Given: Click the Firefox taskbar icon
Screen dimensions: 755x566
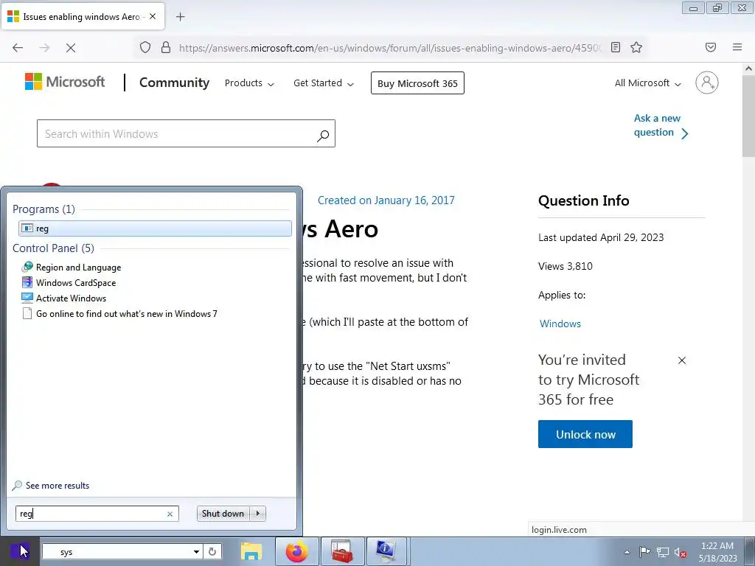Looking at the screenshot, I should (296, 551).
